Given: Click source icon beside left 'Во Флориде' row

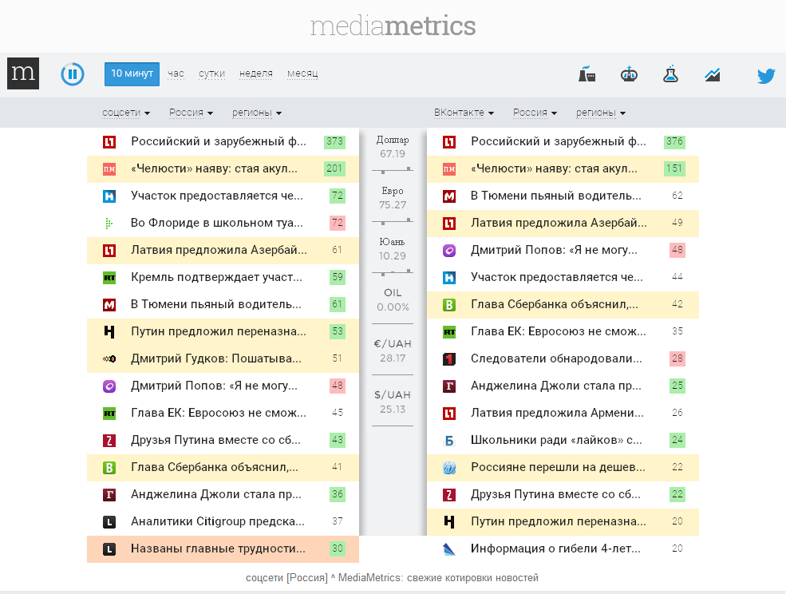Looking at the screenshot, I should coord(109,224).
